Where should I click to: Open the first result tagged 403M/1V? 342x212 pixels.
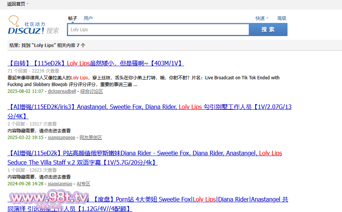point(95,63)
